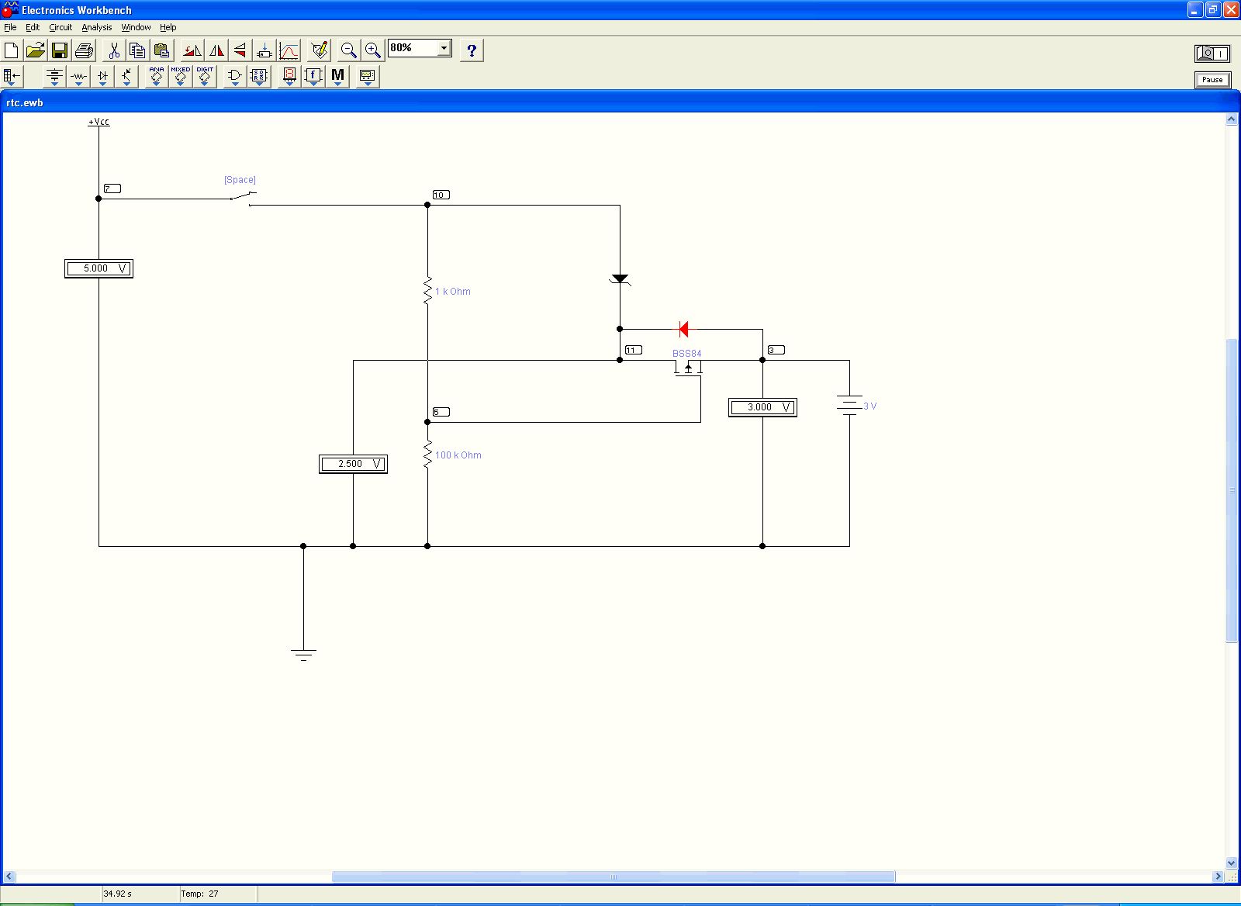The height and width of the screenshot is (906, 1241).
Task: Open the zoom percentage dropdown
Action: [x=444, y=48]
